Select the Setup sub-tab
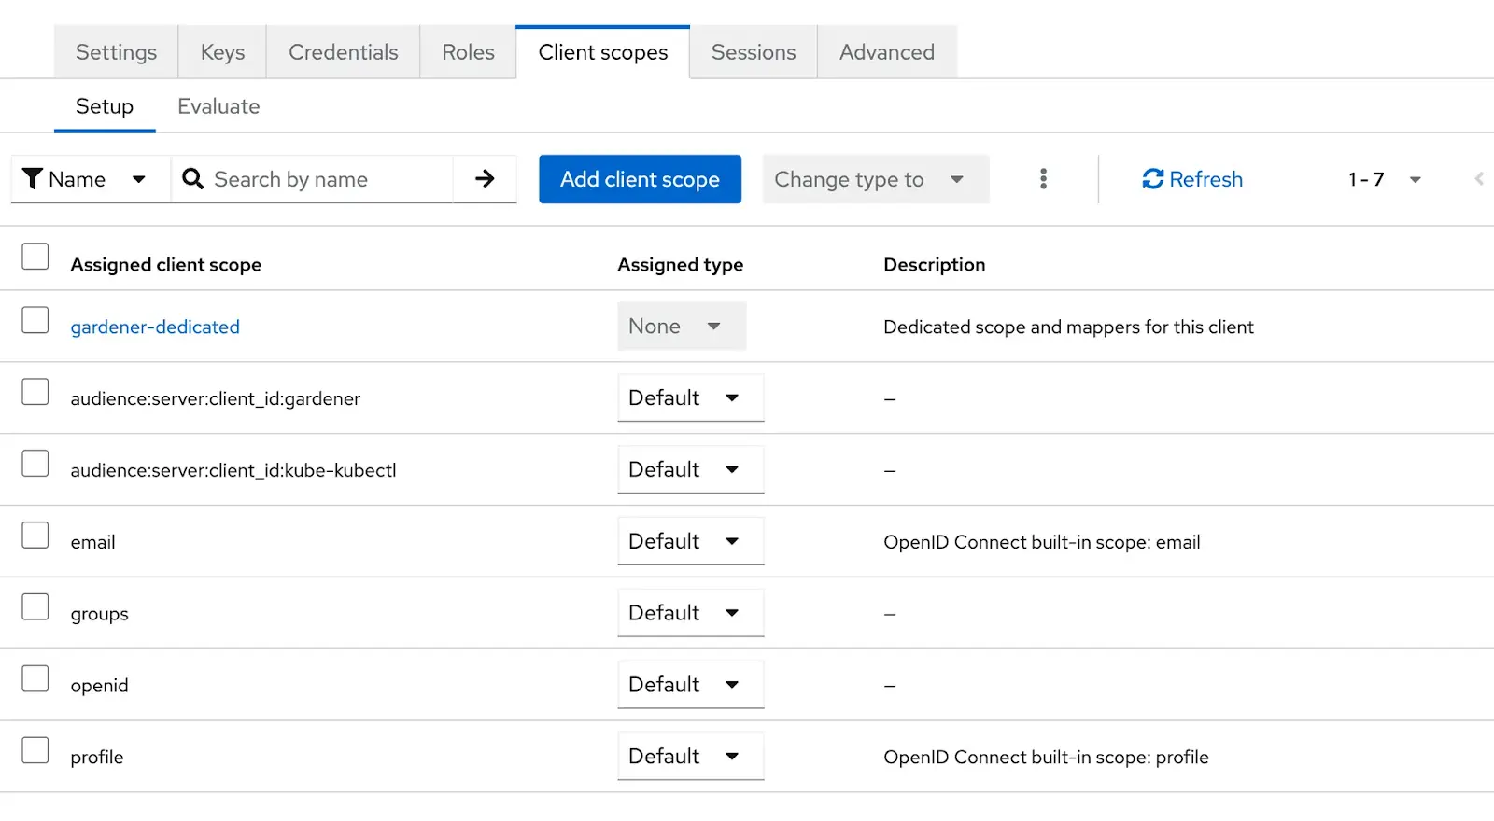Viewport: 1494px width, 821px height. (105, 106)
